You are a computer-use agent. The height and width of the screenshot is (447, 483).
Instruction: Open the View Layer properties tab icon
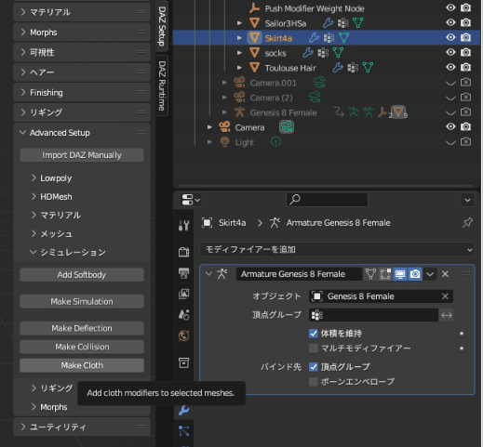click(183, 294)
